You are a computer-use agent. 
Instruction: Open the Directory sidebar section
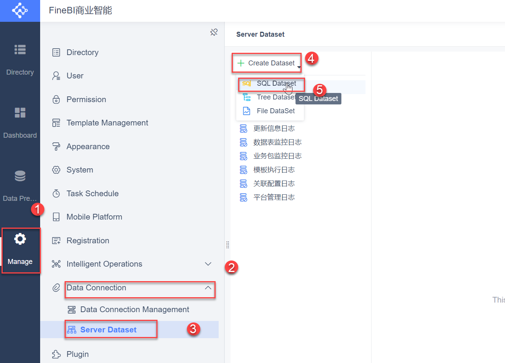coord(20,60)
